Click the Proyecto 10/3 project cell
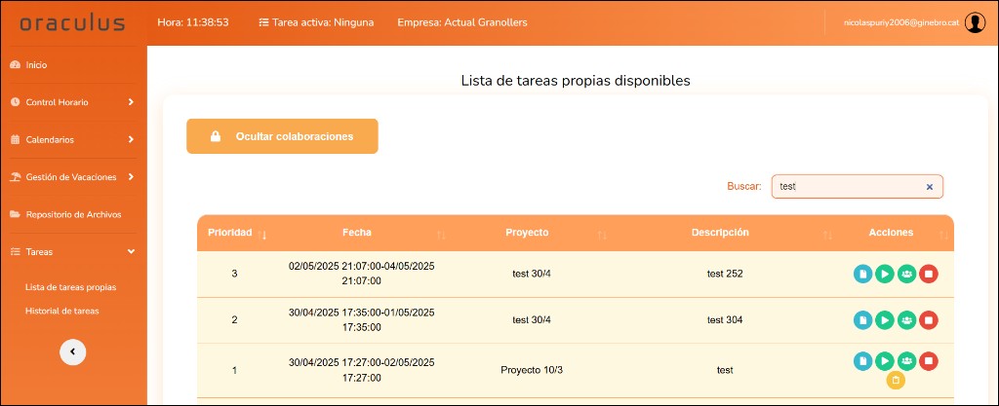 [x=532, y=370]
